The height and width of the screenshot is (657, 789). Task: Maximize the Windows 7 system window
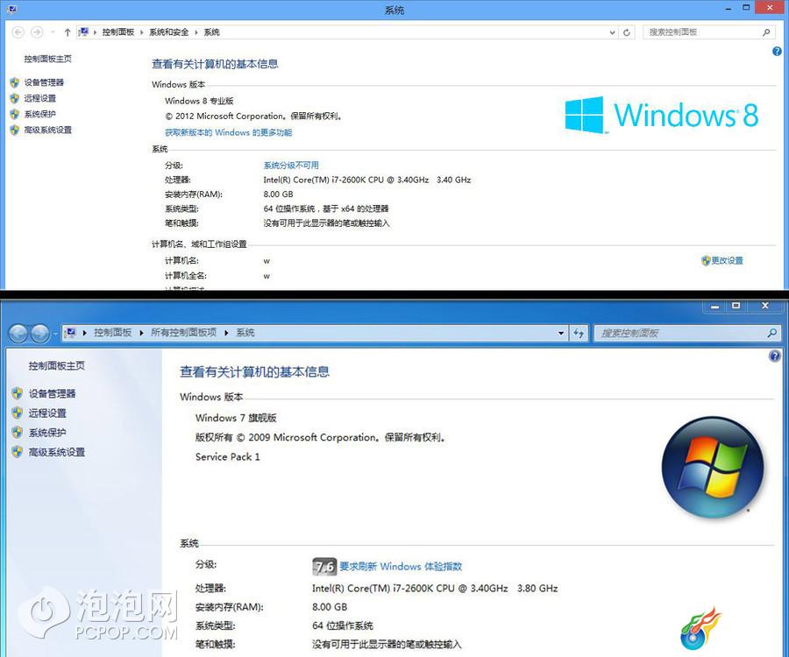tap(736, 306)
